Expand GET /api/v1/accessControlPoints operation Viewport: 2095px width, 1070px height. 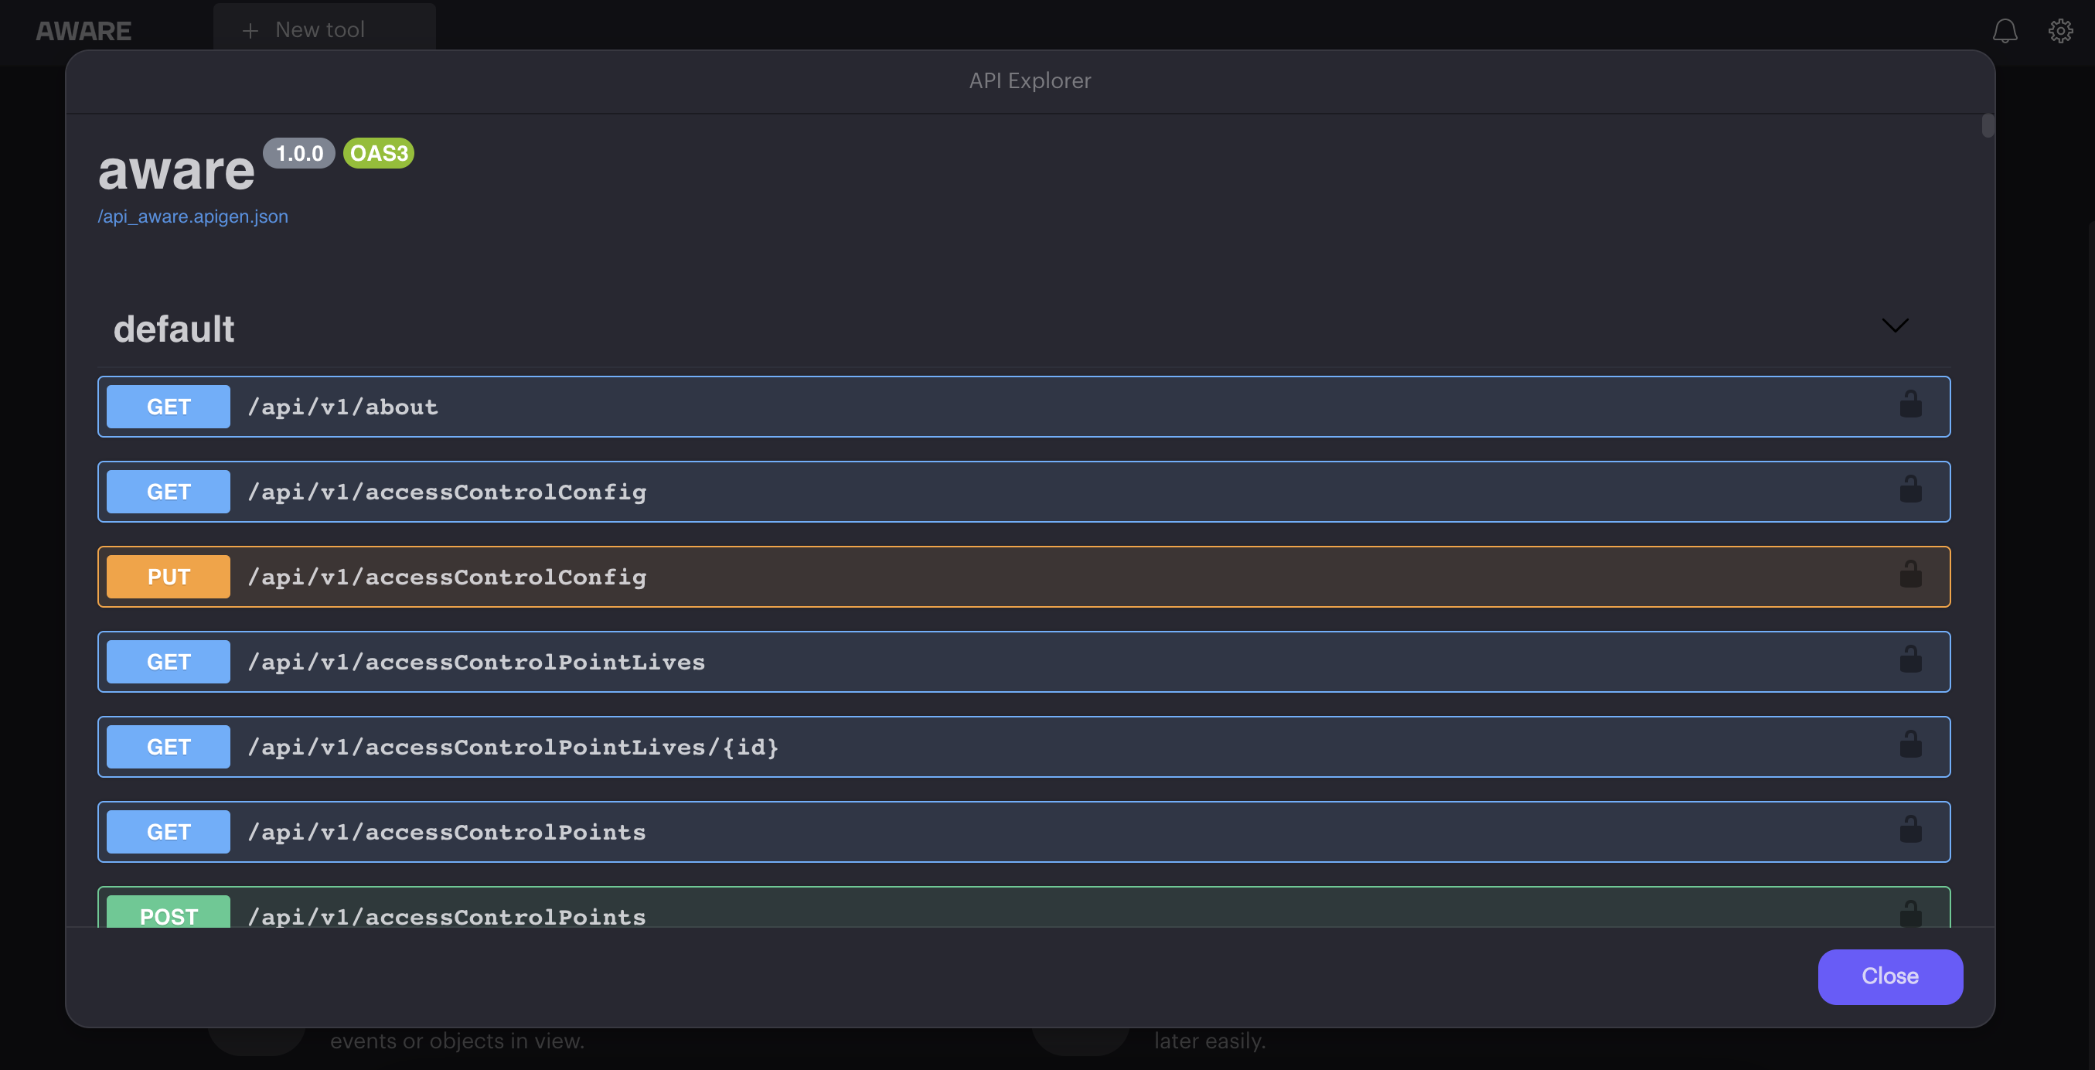pos(1024,832)
